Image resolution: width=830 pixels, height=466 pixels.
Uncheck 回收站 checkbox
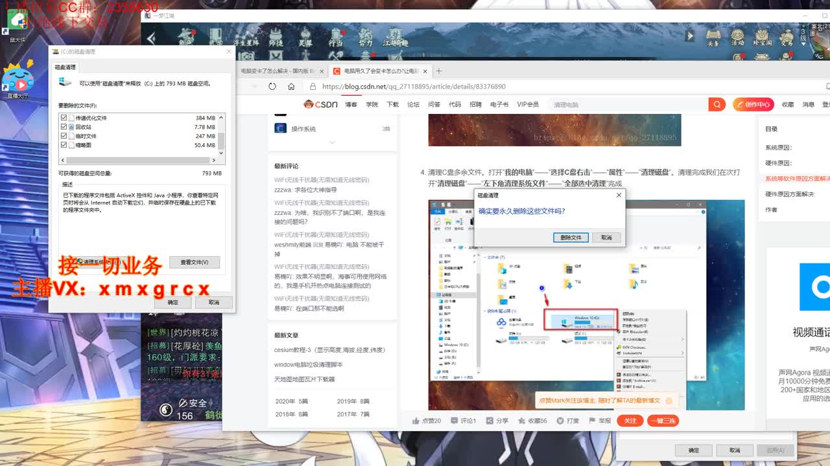(x=64, y=127)
